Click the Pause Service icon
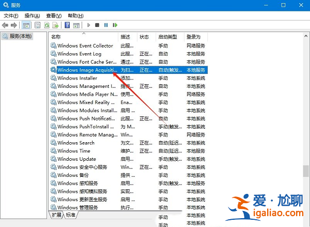Viewport: 310px width, 227px height. coord(106,25)
